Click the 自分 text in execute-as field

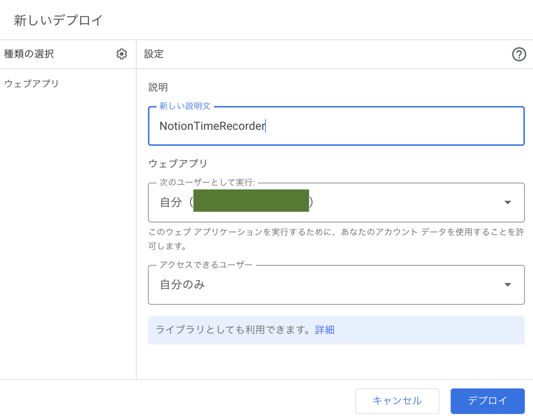pyautogui.click(x=171, y=202)
